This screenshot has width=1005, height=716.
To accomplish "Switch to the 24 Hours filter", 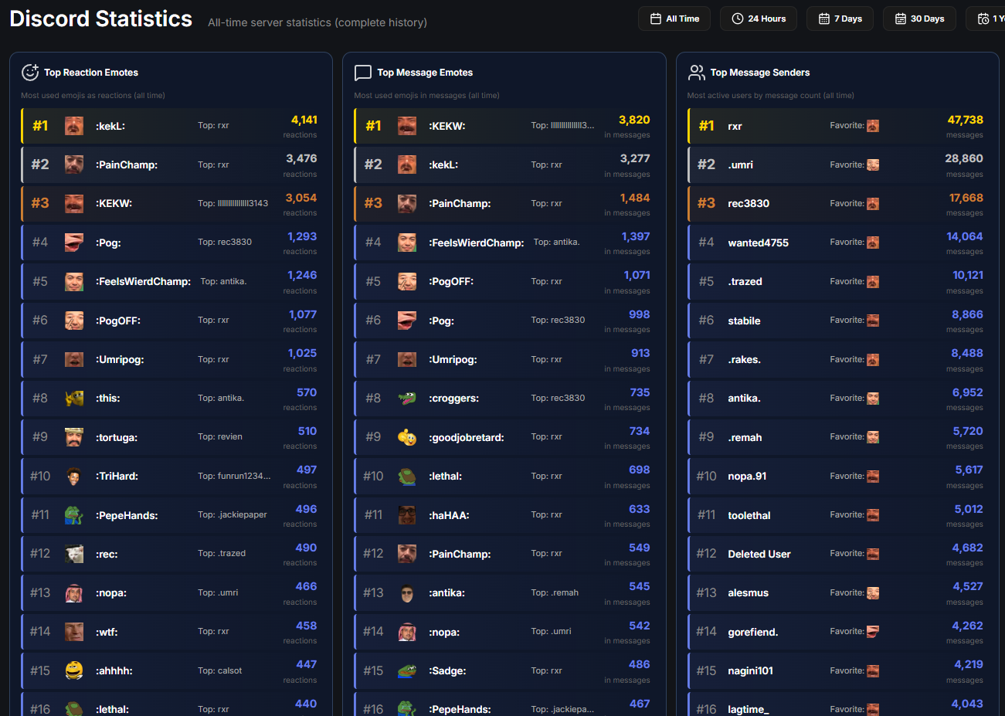I will point(759,19).
